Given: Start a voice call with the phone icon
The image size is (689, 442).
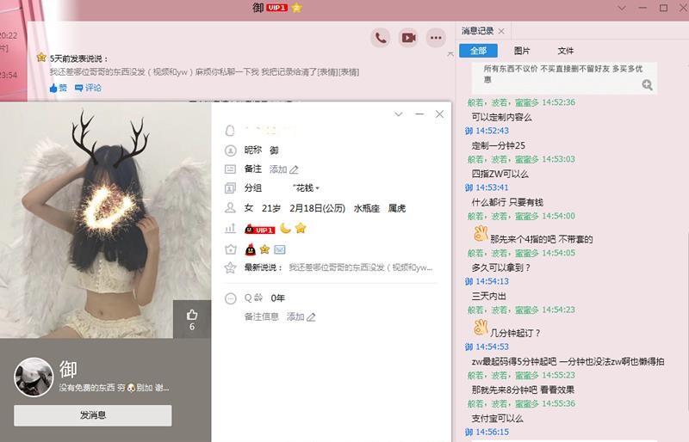Looking at the screenshot, I should click(381, 38).
